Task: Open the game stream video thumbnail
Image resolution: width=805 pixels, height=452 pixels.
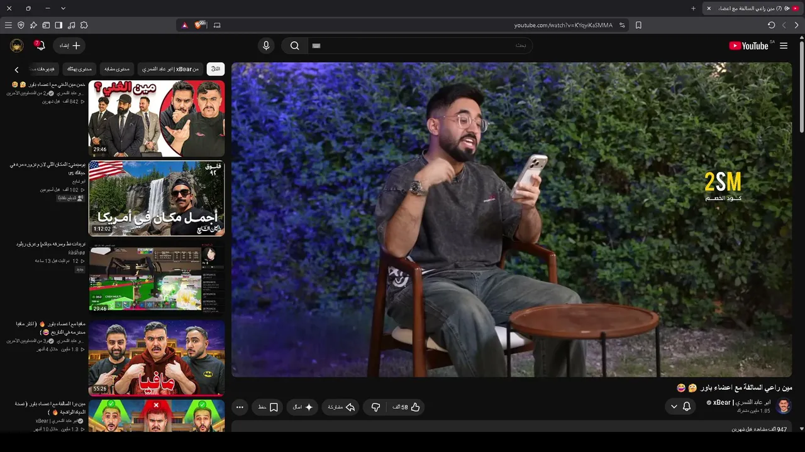Action: click(157, 278)
